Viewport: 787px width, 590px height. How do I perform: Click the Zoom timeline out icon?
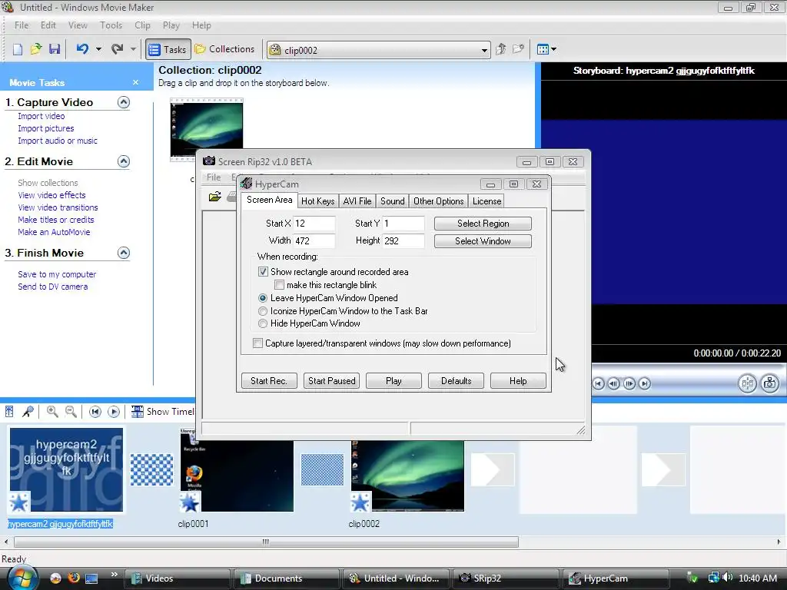tap(71, 412)
